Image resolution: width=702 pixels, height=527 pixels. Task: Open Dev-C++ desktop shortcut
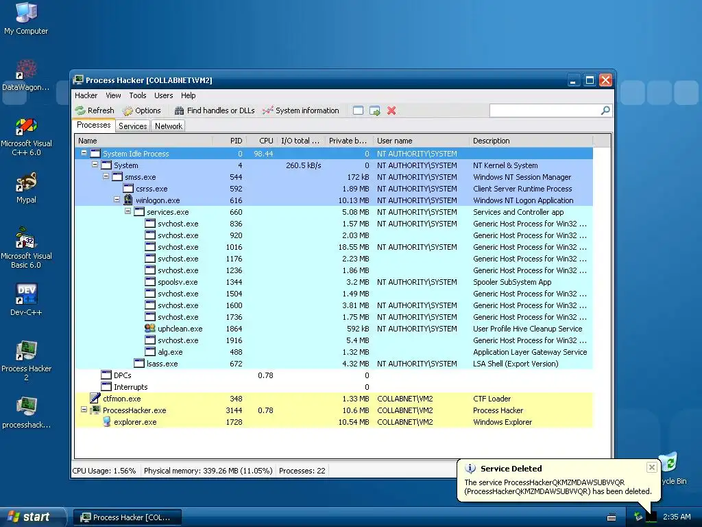pos(26,299)
